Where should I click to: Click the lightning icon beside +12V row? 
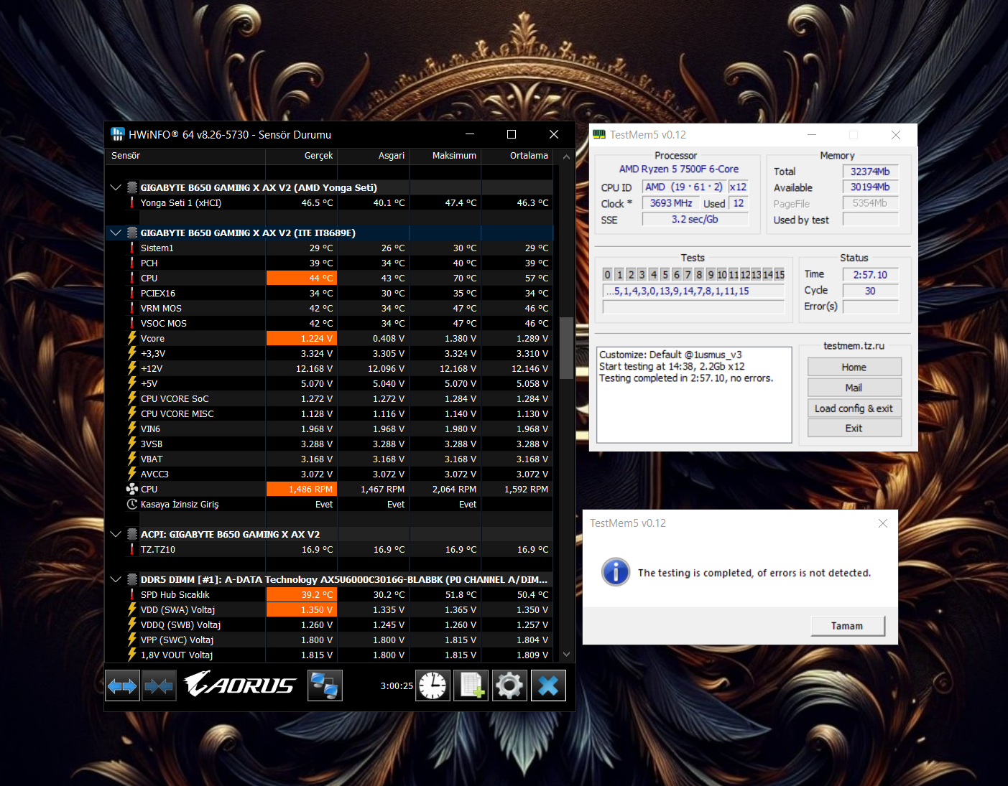[x=132, y=368]
